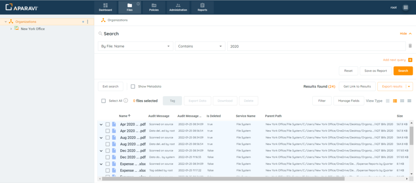Click the search value field containing 2020
Image resolution: width=416 pixels, height=183 pixels.
pyautogui.click(x=316, y=46)
